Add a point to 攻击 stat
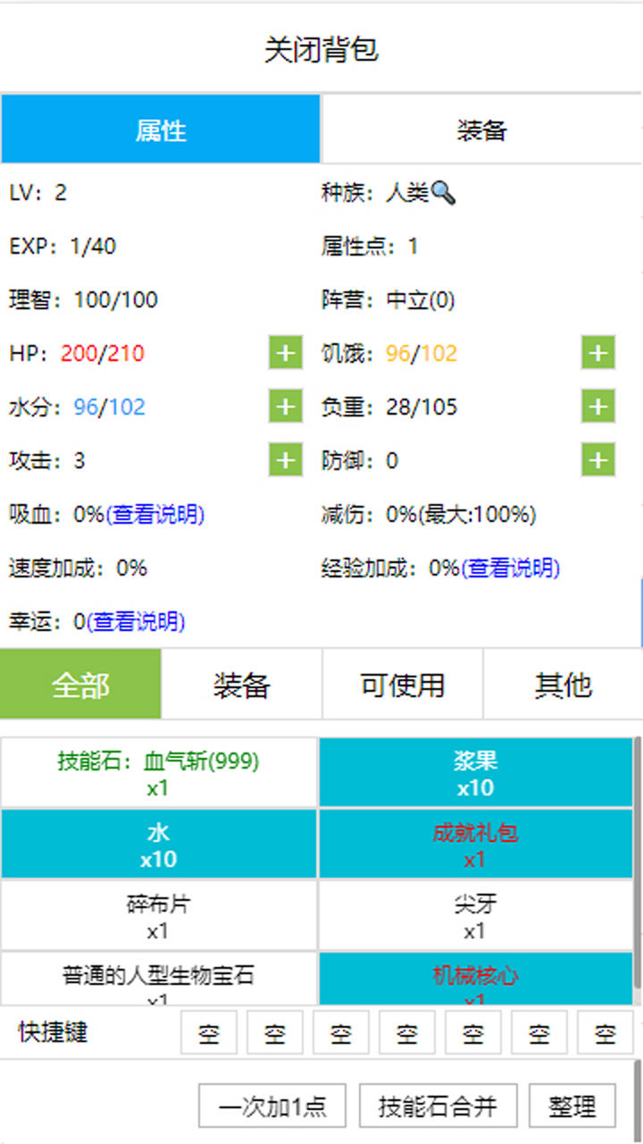This screenshot has width=643, height=1144. (285, 460)
